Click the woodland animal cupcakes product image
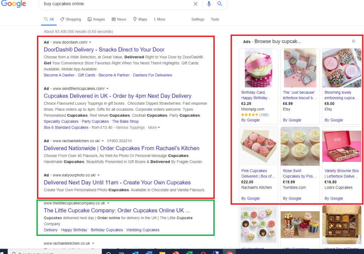The height and width of the screenshot is (254, 364). coord(258,225)
